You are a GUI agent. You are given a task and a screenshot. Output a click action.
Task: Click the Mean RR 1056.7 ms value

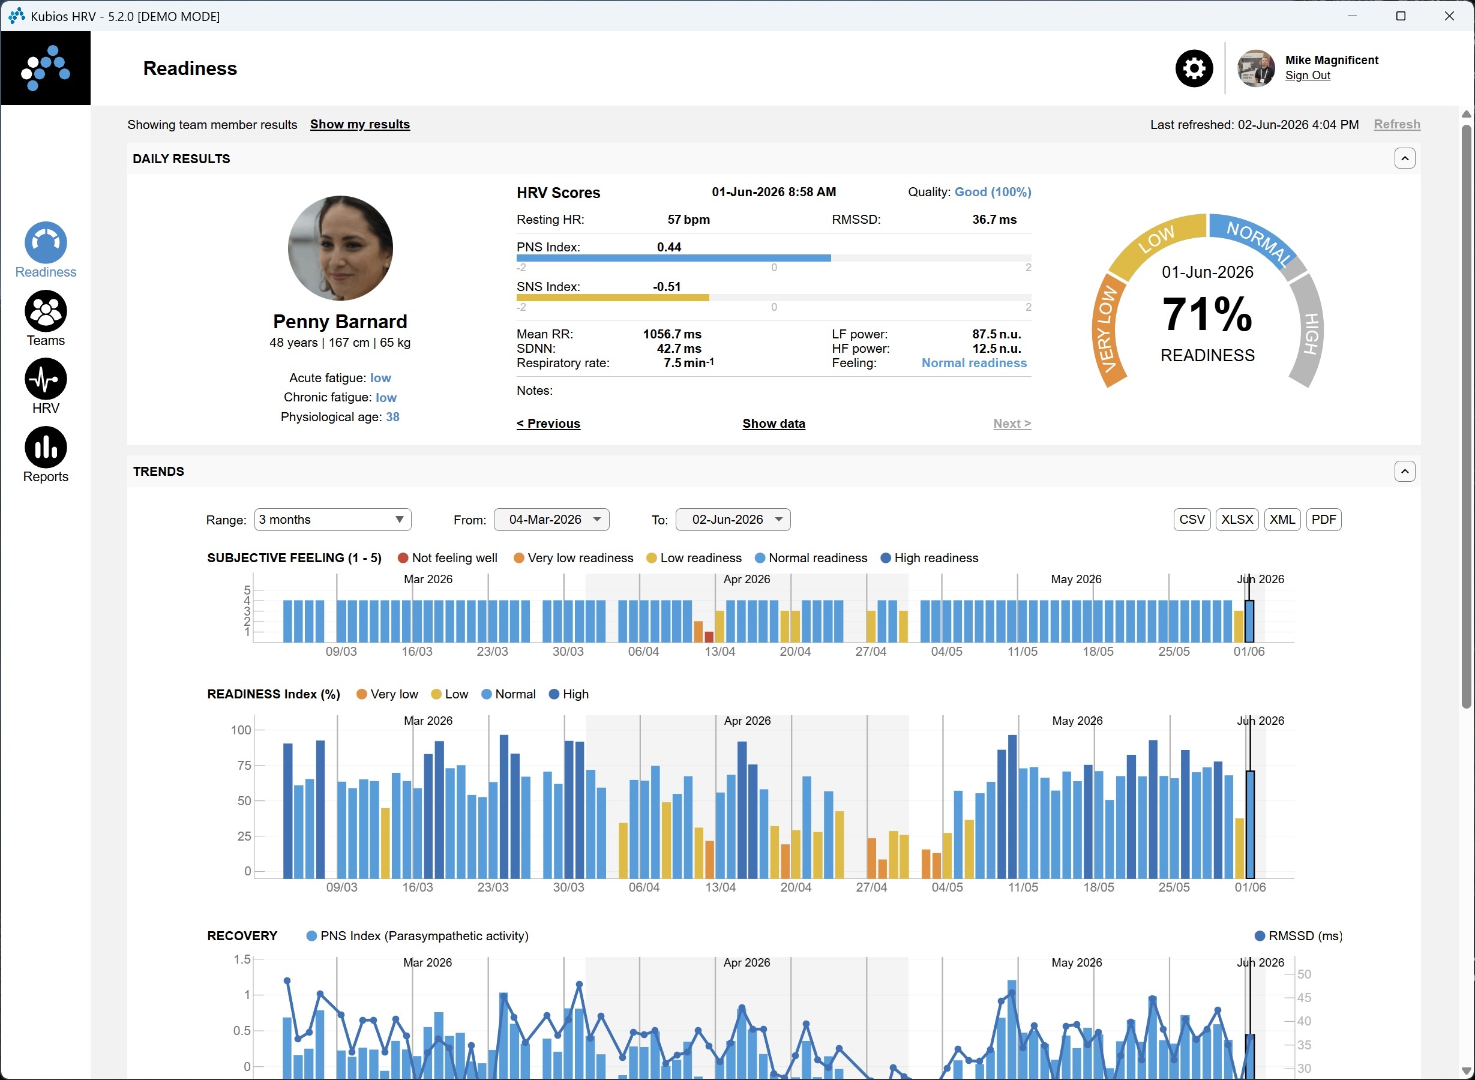pyautogui.click(x=672, y=334)
